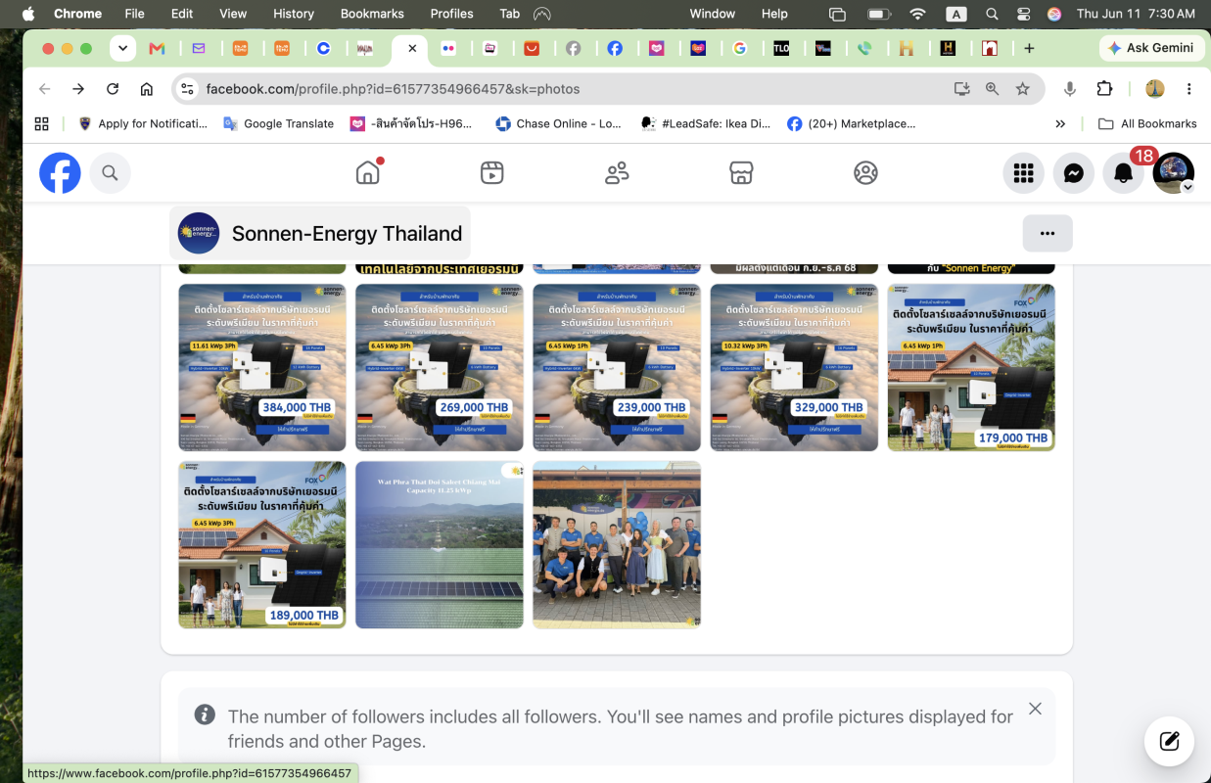This screenshot has width=1211, height=783.
Task: Open the 239,000 THB solar photo
Action: click(x=617, y=367)
